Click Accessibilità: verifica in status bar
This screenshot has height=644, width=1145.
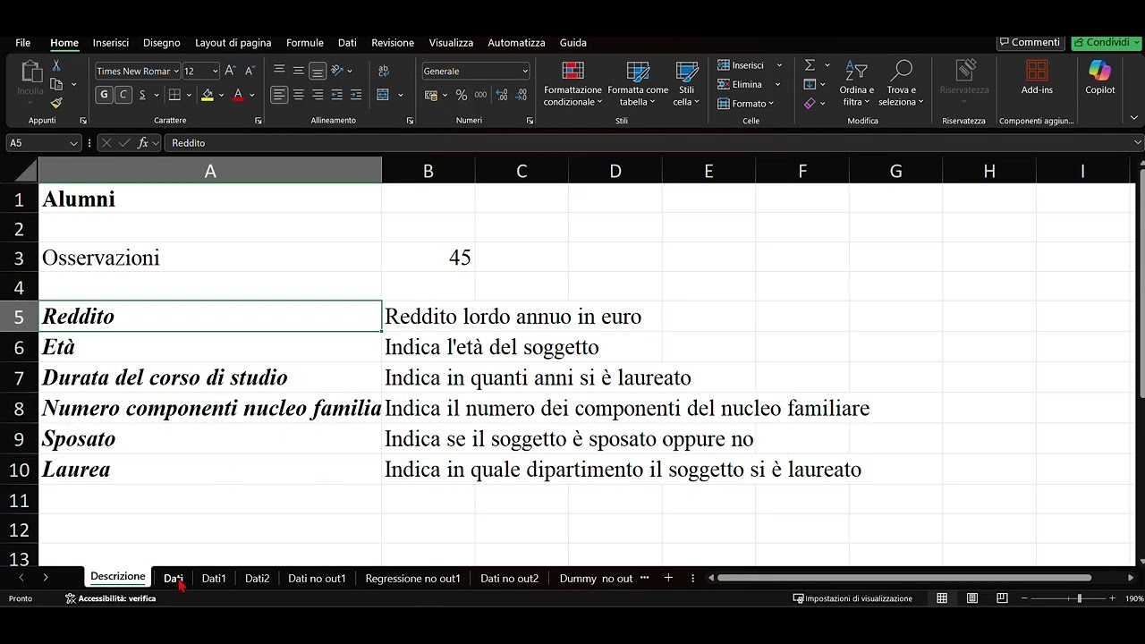tap(111, 598)
